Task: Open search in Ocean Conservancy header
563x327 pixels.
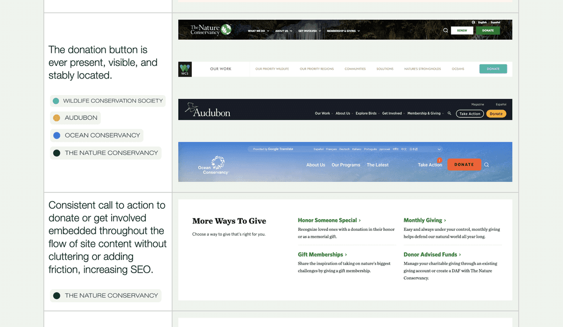Action: (x=487, y=165)
